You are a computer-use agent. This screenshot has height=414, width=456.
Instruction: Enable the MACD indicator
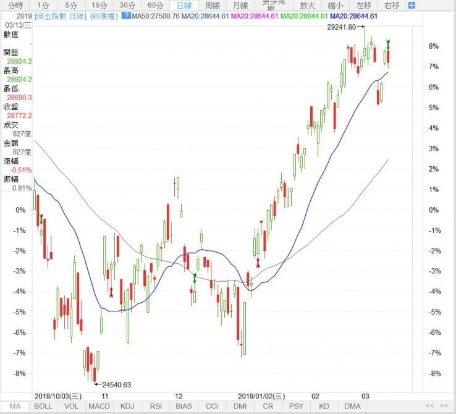coord(99,406)
